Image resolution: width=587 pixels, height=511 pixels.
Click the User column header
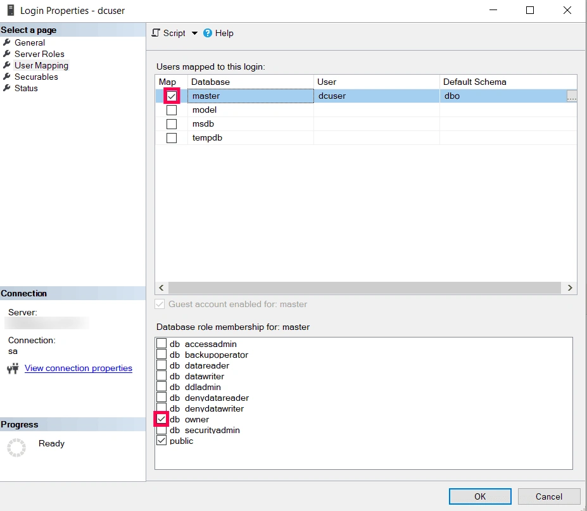[x=377, y=82]
